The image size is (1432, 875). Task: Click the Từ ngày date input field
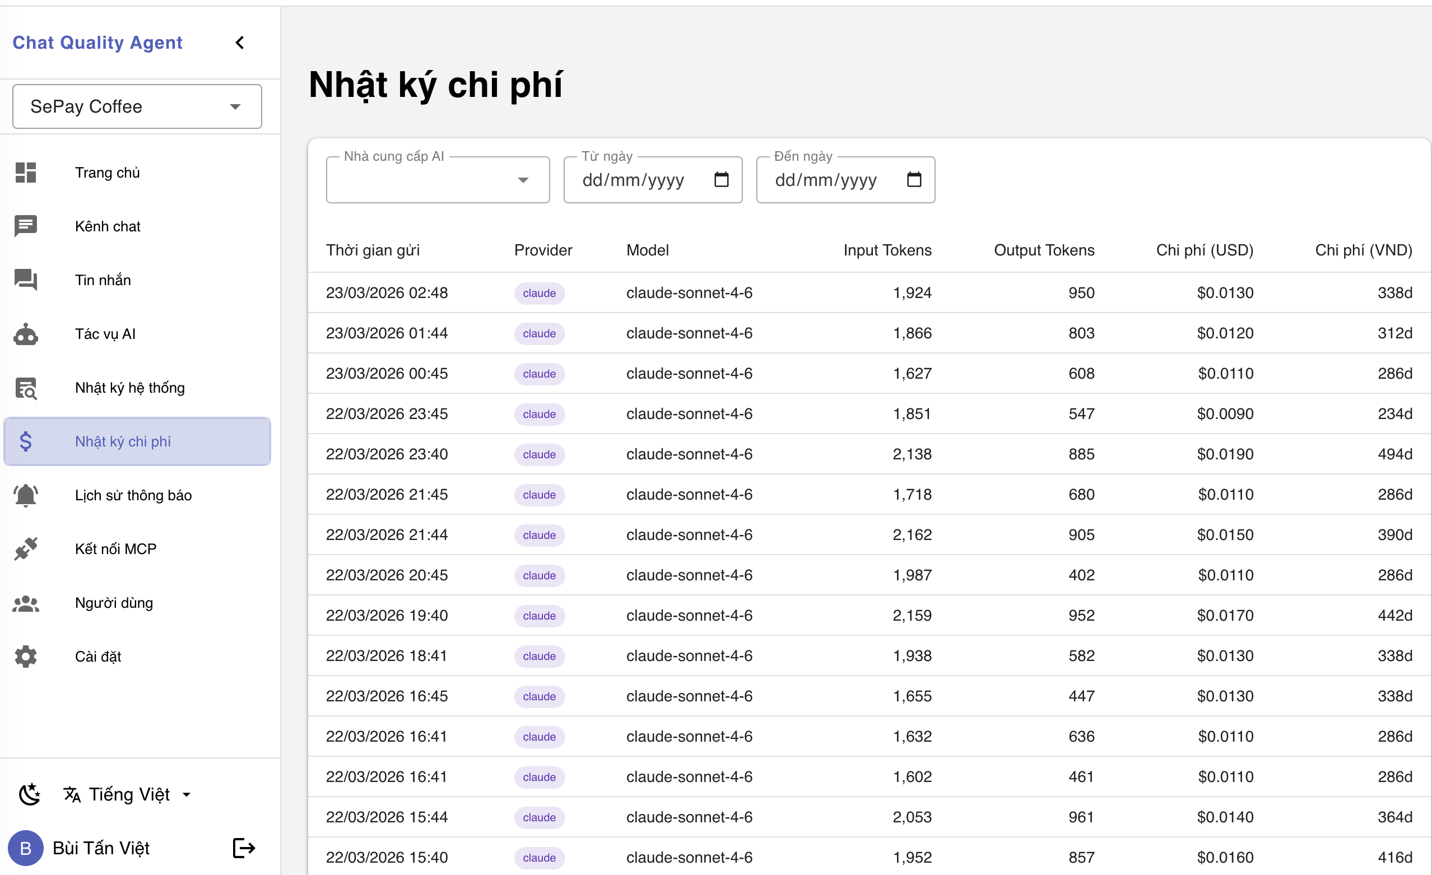click(x=633, y=180)
